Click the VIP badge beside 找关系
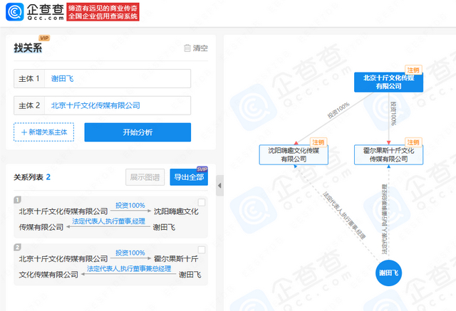 (44, 38)
